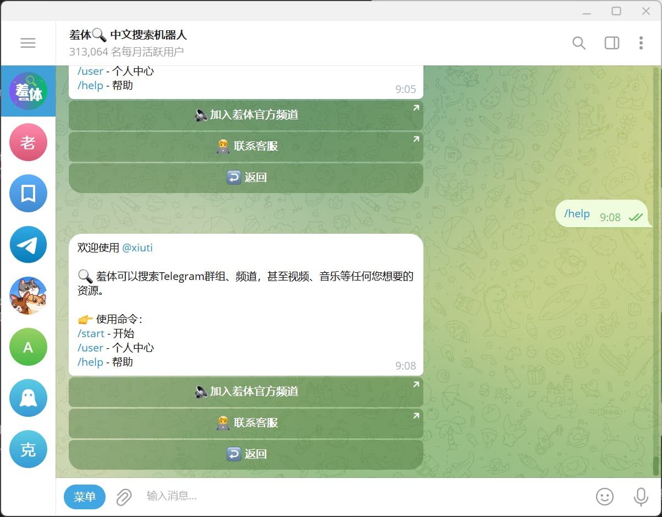Click the @xiuti mention link
This screenshot has height=517, width=662.
137,248
